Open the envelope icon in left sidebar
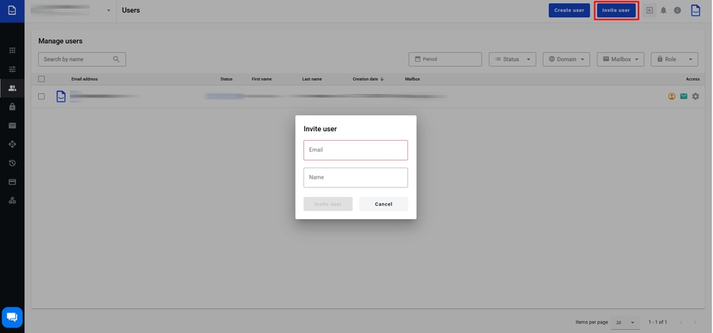Image resolution: width=713 pixels, height=333 pixels. [x=12, y=126]
